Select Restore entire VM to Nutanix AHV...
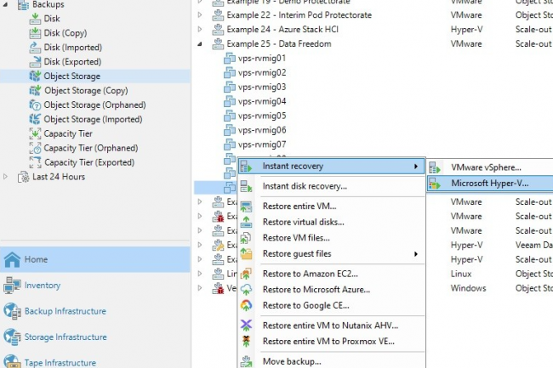Screen dimensions: 553x368 coord(332,326)
